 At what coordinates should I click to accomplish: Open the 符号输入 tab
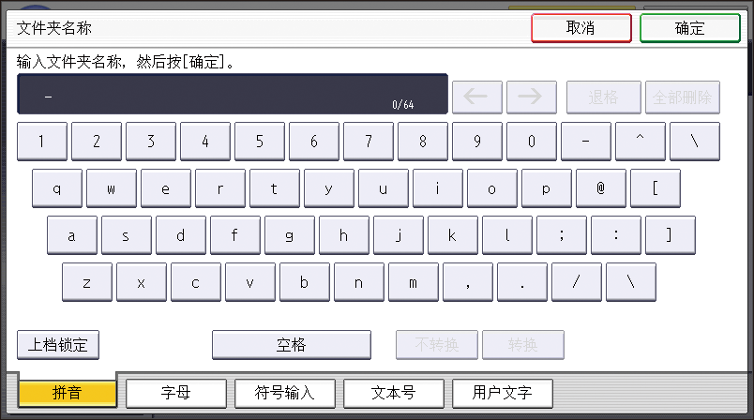[285, 393]
